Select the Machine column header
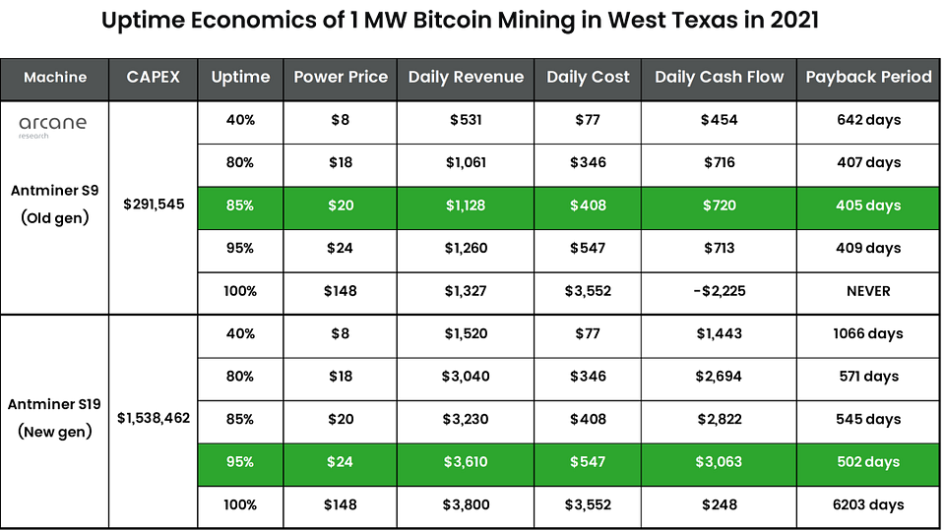The height and width of the screenshot is (530, 945). coord(55,79)
